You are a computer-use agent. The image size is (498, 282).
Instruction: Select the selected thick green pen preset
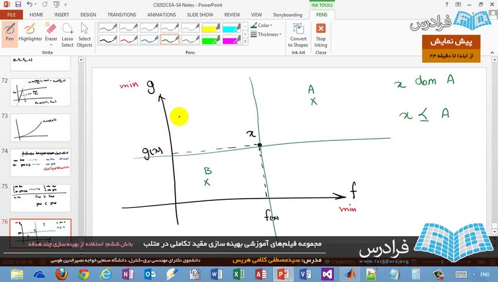[x=170, y=40]
